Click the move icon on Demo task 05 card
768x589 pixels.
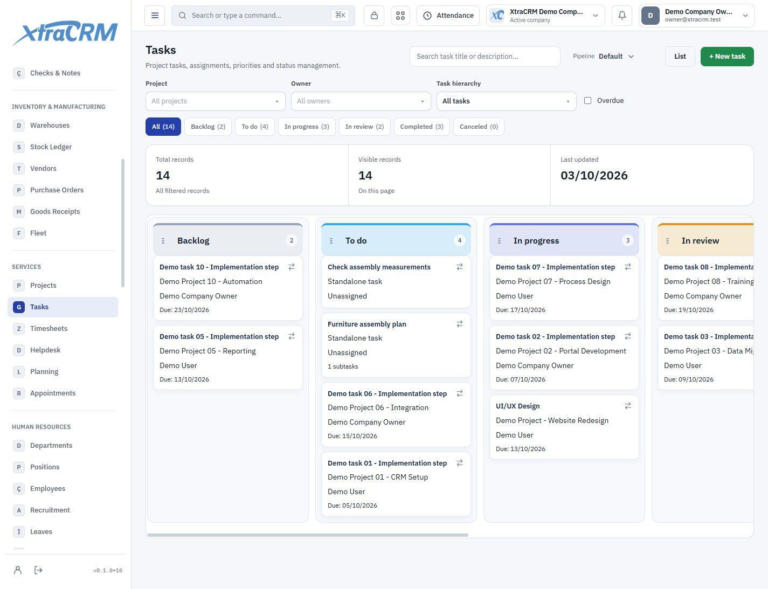pyautogui.click(x=292, y=336)
